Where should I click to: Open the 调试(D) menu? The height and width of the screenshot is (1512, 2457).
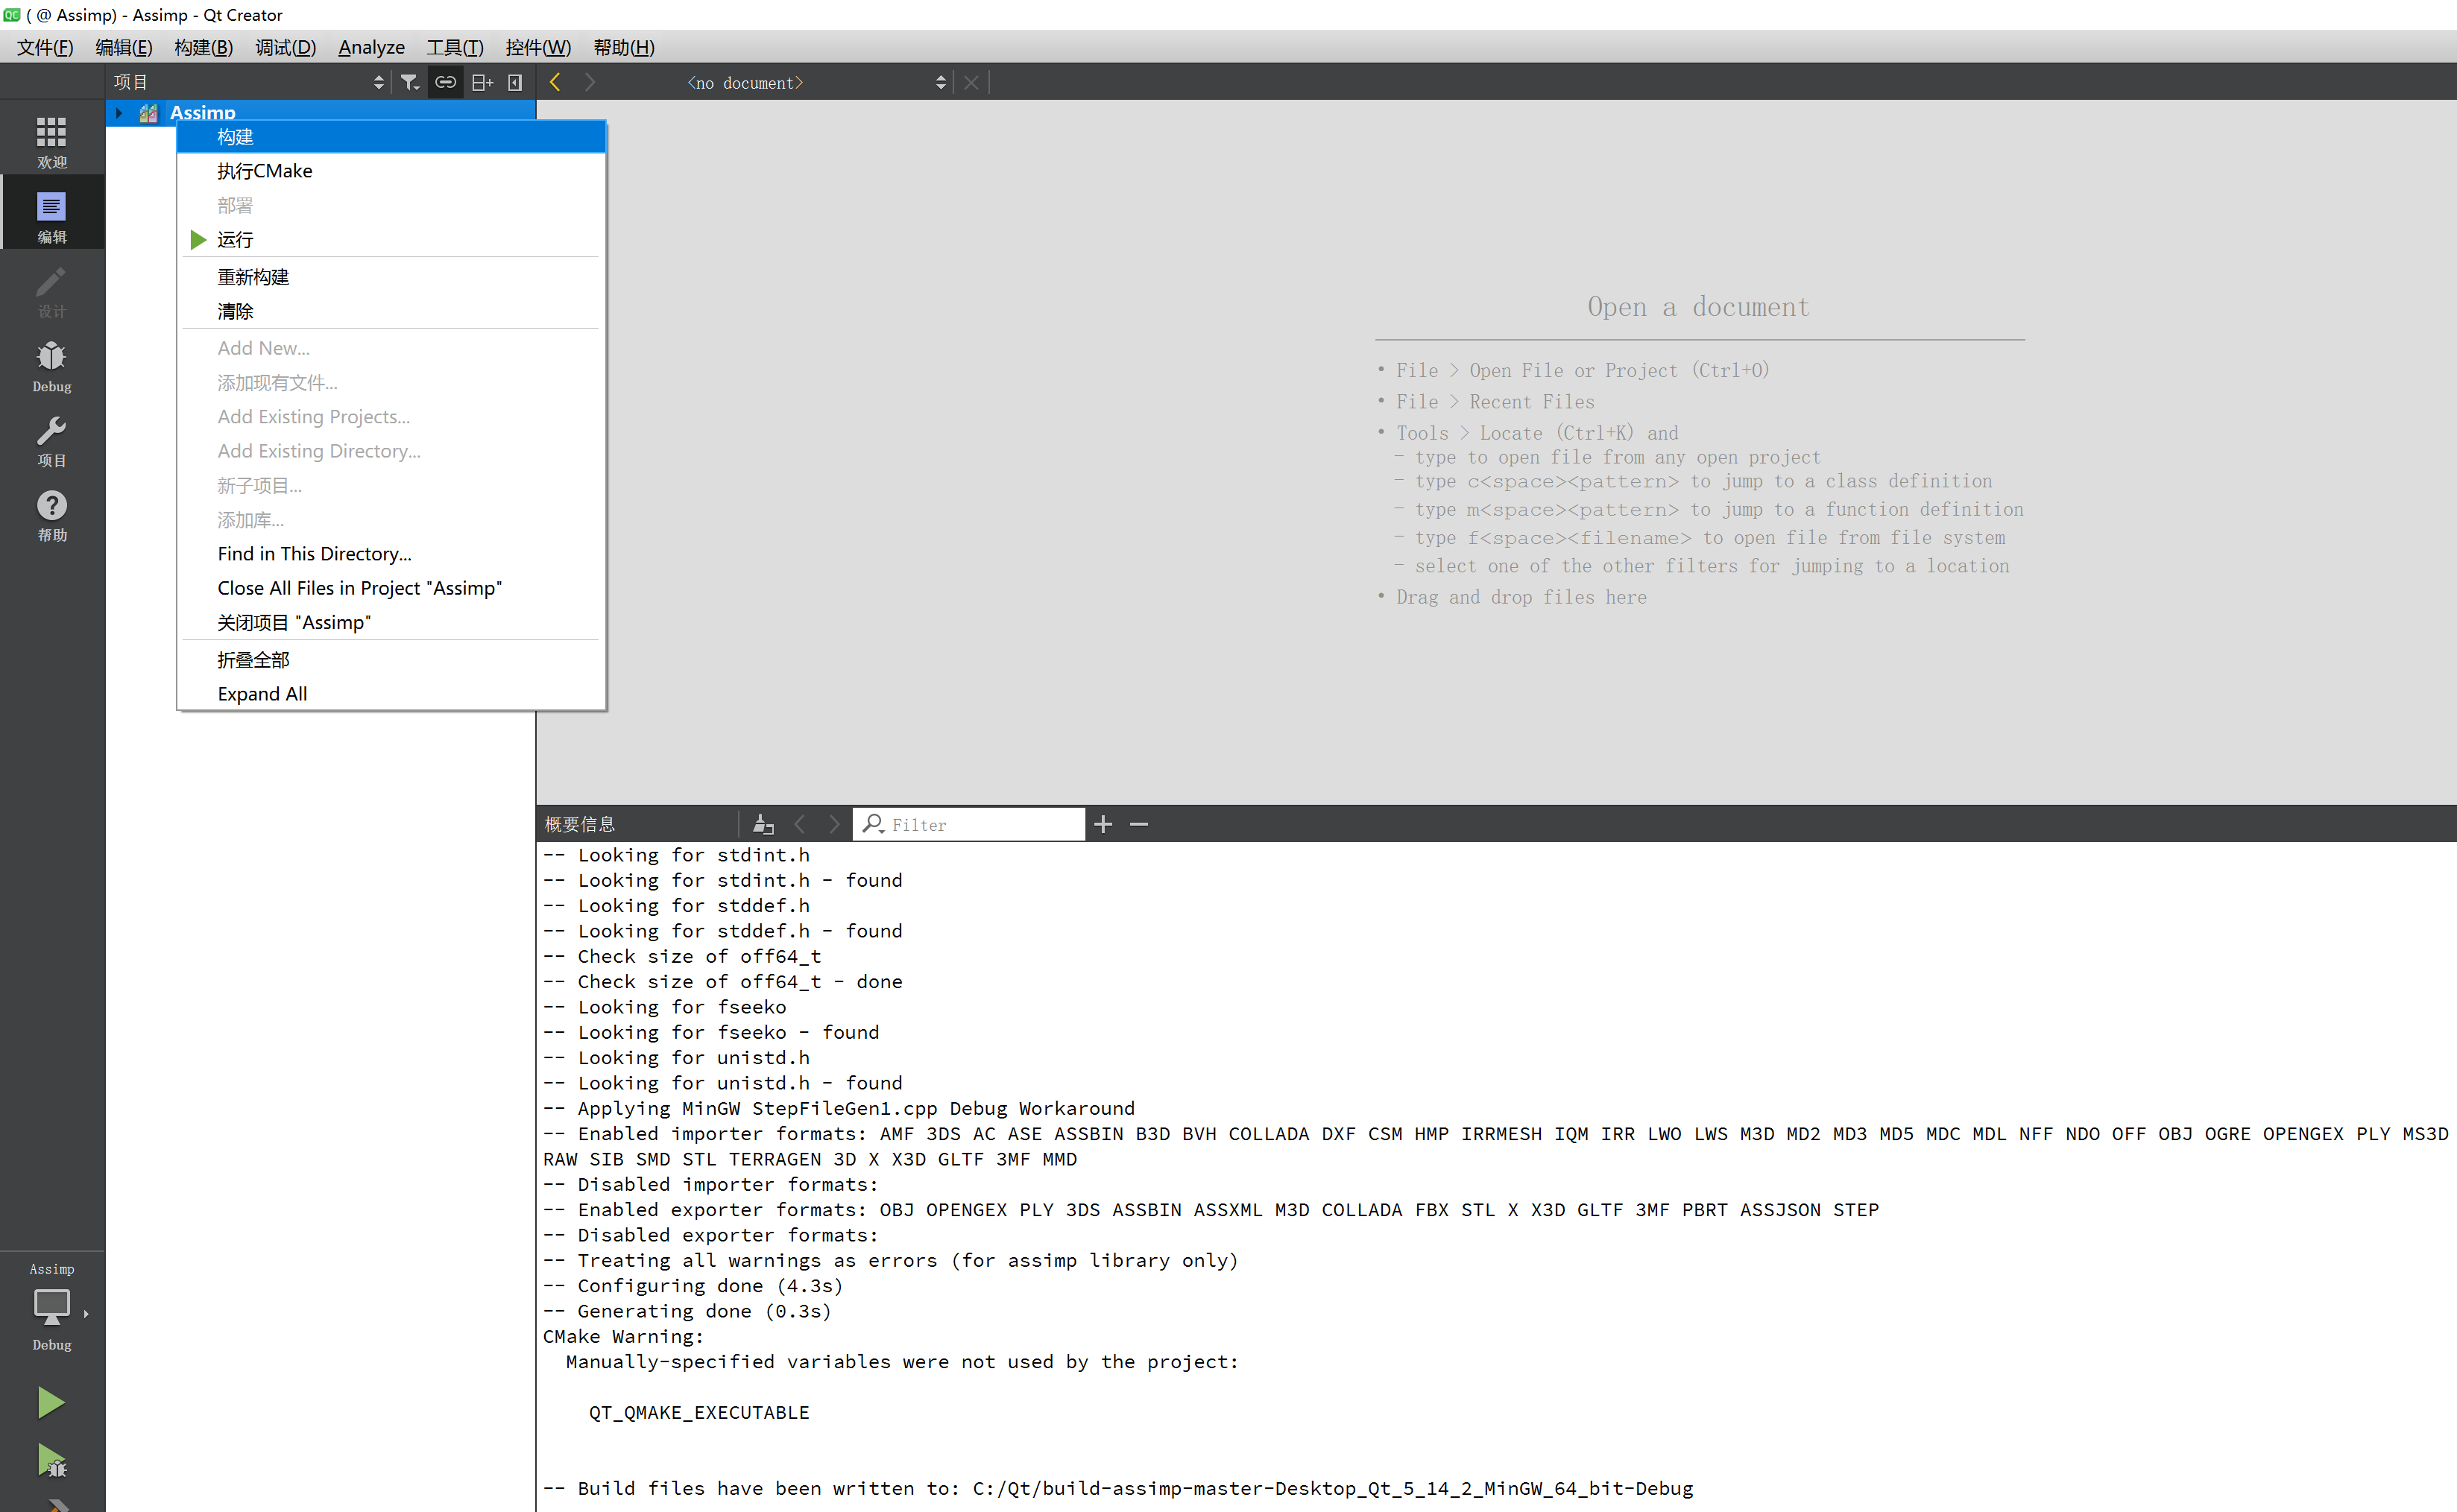pyautogui.click(x=285, y=47)
